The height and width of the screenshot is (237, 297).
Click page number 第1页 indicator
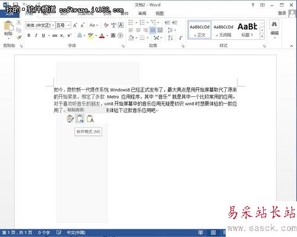click(17, 233)
